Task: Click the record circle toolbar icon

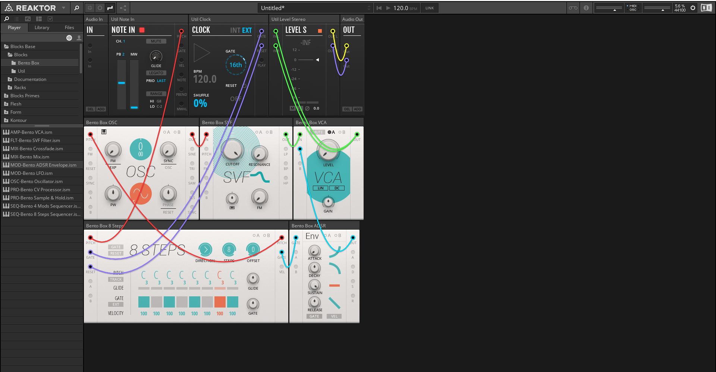Action: pos(100,8)
